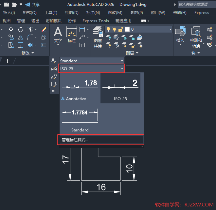Click the Erase tool icon
This screenshot has height=210, width=216.
point(44,29)
